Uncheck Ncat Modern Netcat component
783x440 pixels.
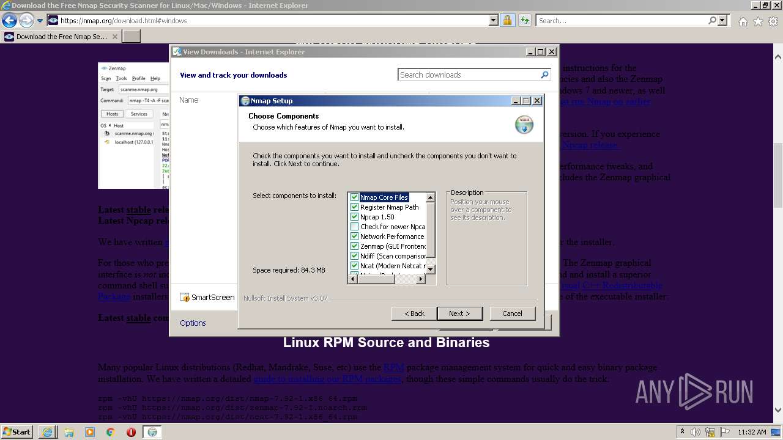click(x=354, y=266)
